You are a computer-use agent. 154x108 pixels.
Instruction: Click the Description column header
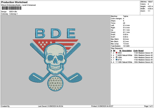point(127,50)
